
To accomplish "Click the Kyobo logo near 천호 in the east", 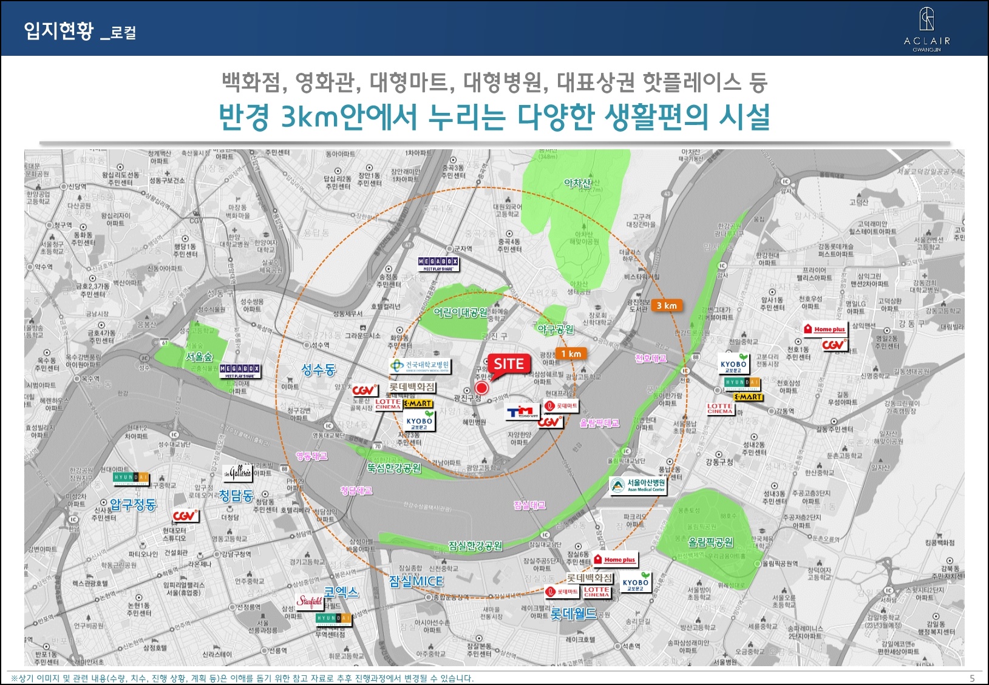I will 734,365.
